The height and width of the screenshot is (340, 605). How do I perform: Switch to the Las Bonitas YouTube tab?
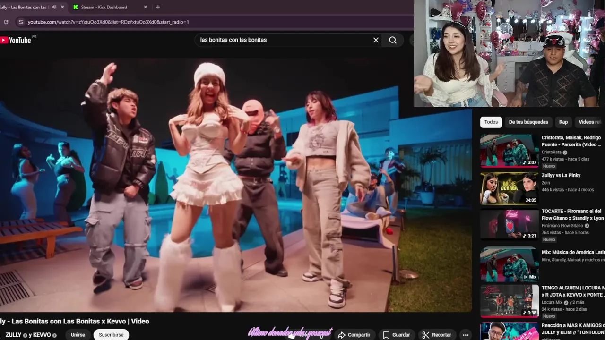[x=32, y=7]
